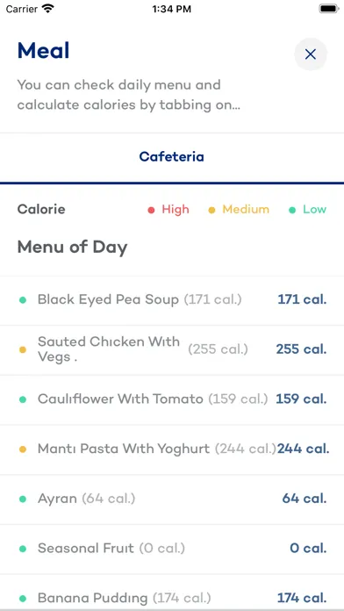Close the Meal screen with the X button
This screenshot has height=611, width=344.
(x=310, y=54)
